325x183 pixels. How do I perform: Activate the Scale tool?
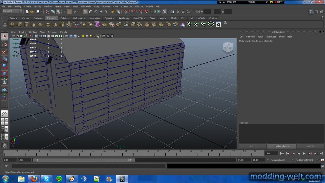point(4,74)
